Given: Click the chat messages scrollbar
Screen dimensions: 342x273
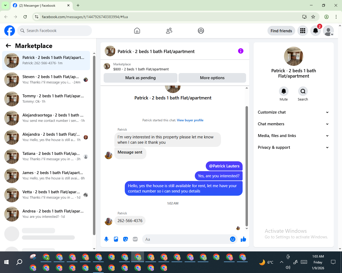Looking at the screenshot, I should [x=247, y=166].
